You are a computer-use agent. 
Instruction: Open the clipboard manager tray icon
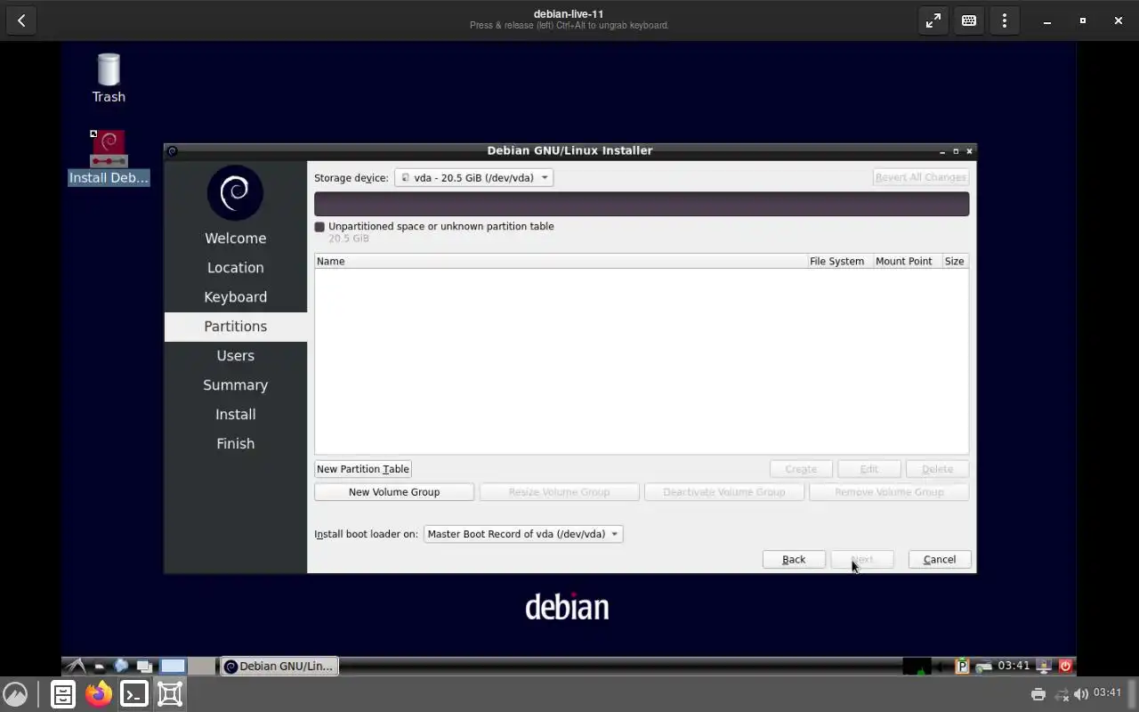(962, 666)
